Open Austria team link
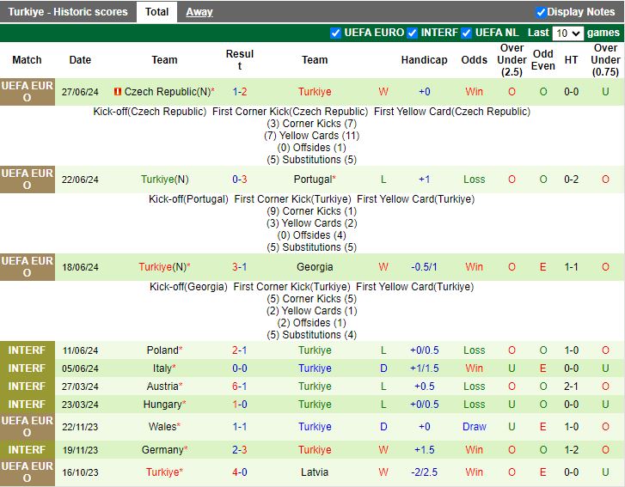The height and width of the screenshot is (487, 625). point(164,386)
